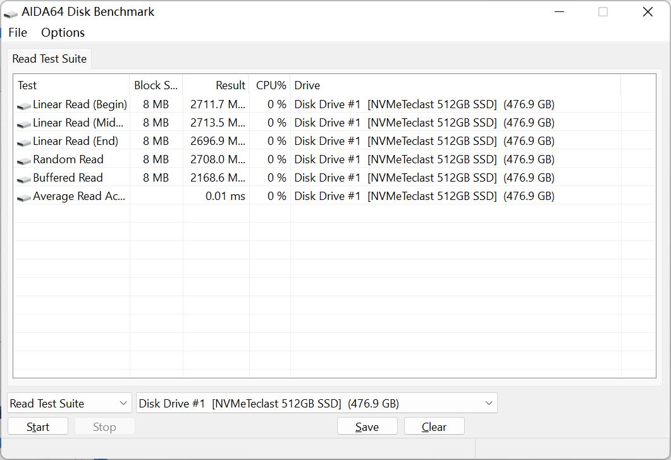Click the 8 MB cell in Buffered Read row
671x460 pixels.
[156, 178]
